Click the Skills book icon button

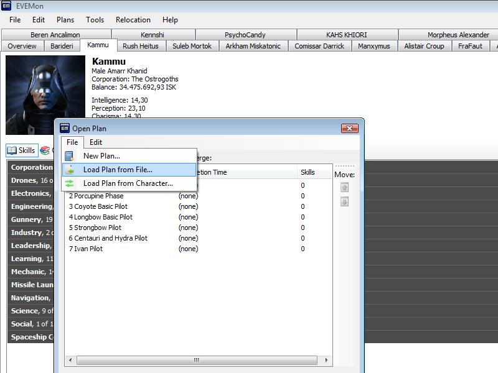(22, 150)
